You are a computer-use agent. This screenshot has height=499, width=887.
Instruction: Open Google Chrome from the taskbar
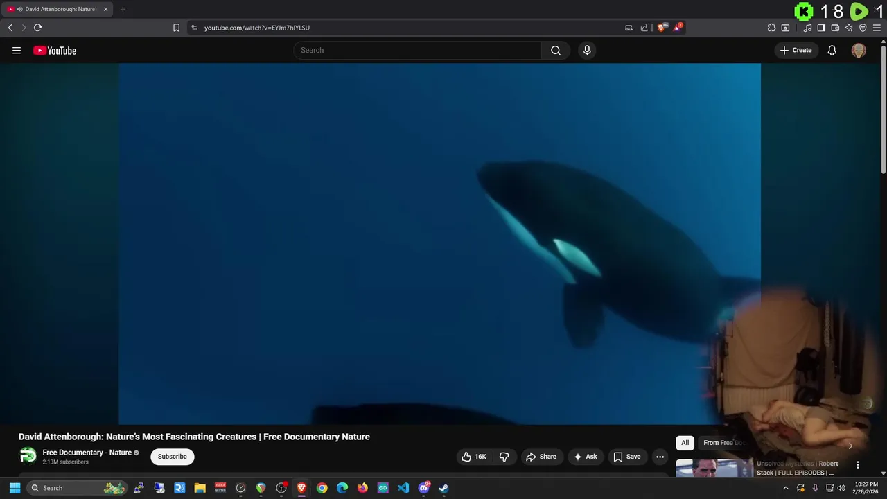point(322,488)
